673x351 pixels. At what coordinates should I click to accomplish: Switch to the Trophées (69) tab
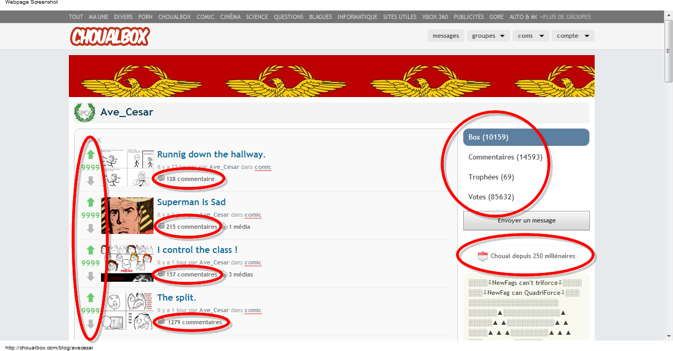coord(491,177)
